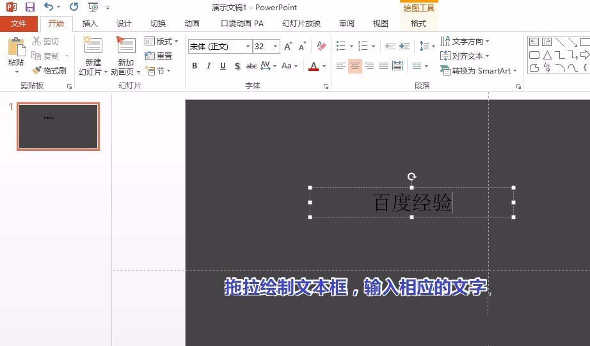Switch to the Transitions (切换) tab
The height and width of the screenshot is (346, 590).
tap(158, 23)
